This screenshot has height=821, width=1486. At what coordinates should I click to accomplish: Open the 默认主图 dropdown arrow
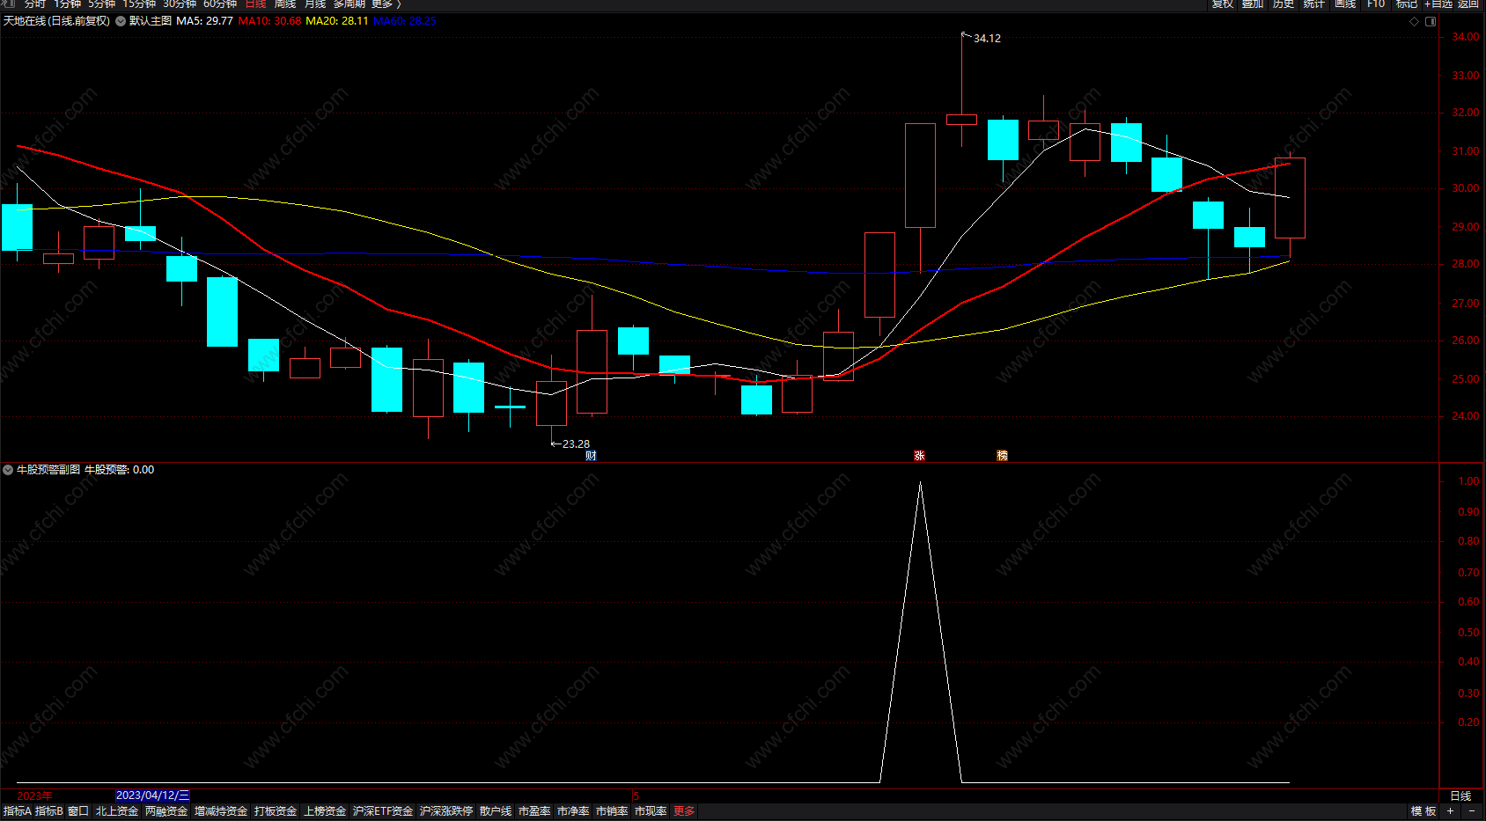(x=121, y=21)
